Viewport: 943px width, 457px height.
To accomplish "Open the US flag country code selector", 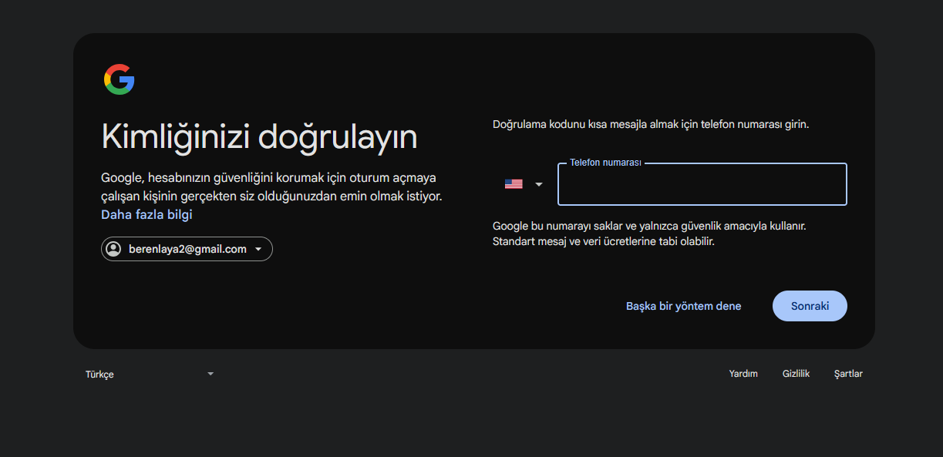I will [524, 184].
